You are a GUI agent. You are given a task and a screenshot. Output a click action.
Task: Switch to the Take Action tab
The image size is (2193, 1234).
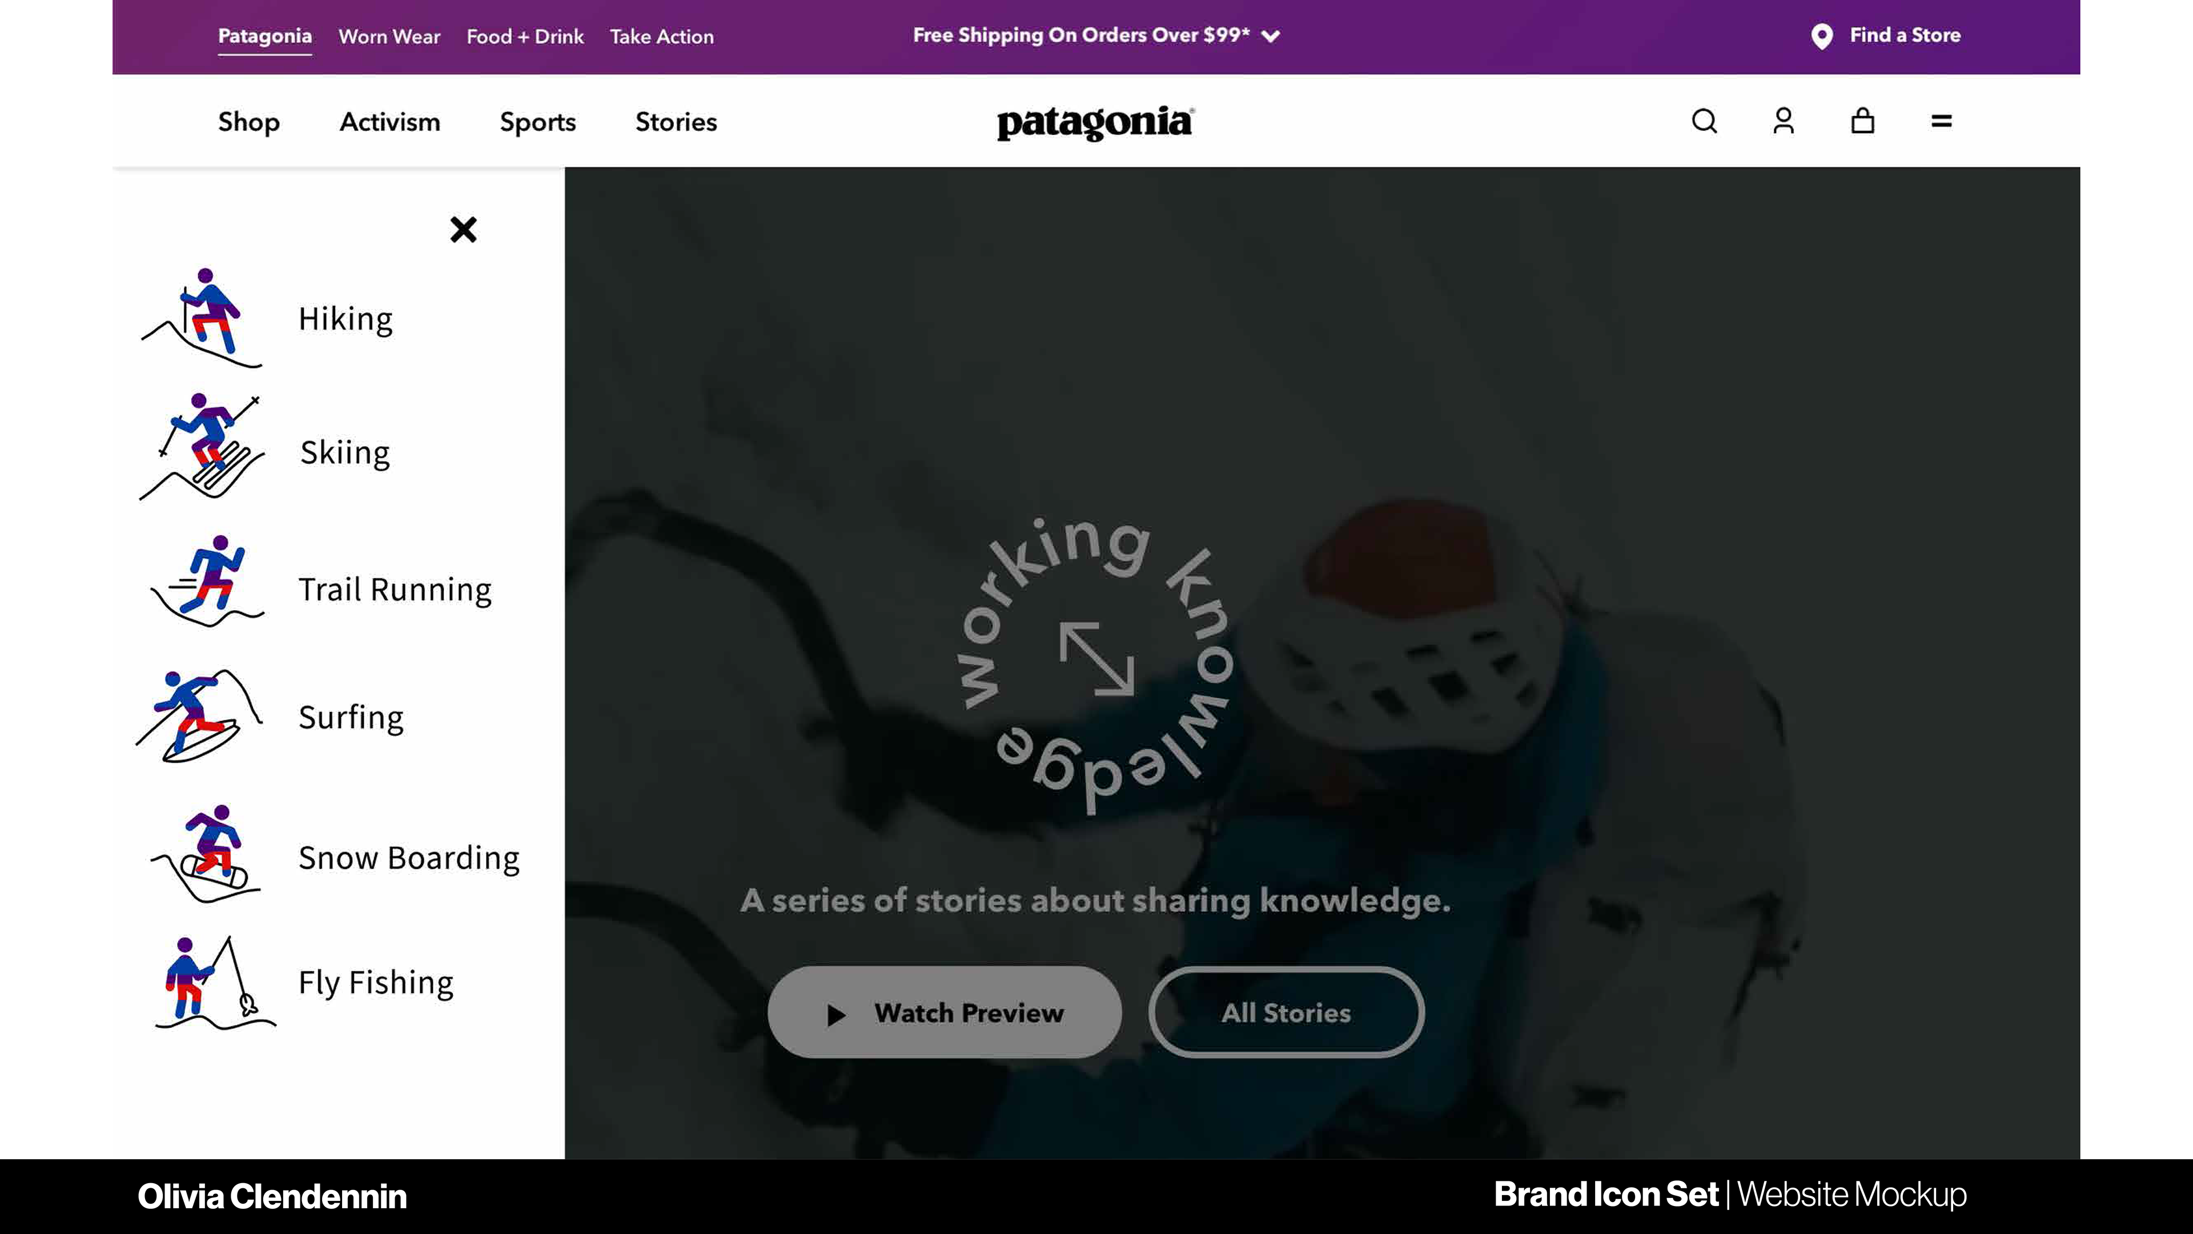tap(661, 37)
